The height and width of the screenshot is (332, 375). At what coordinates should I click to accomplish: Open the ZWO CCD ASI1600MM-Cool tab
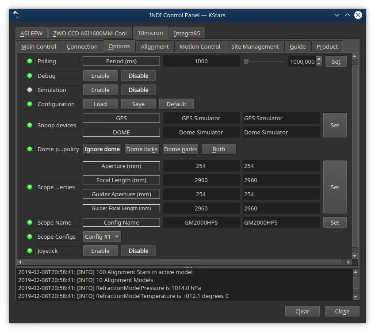coord(90,33)
